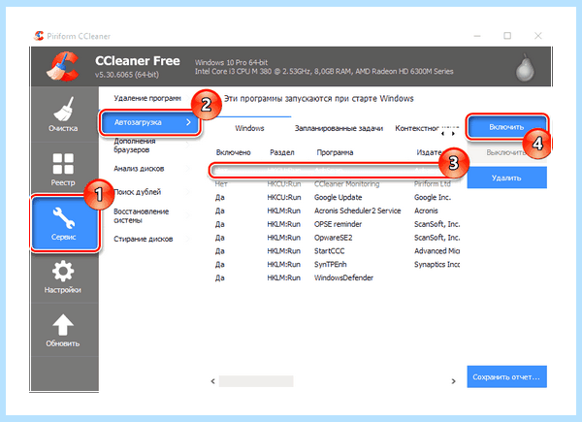Switch to the Windows tab
Screen dimensions: 582x422
(249, 128)
